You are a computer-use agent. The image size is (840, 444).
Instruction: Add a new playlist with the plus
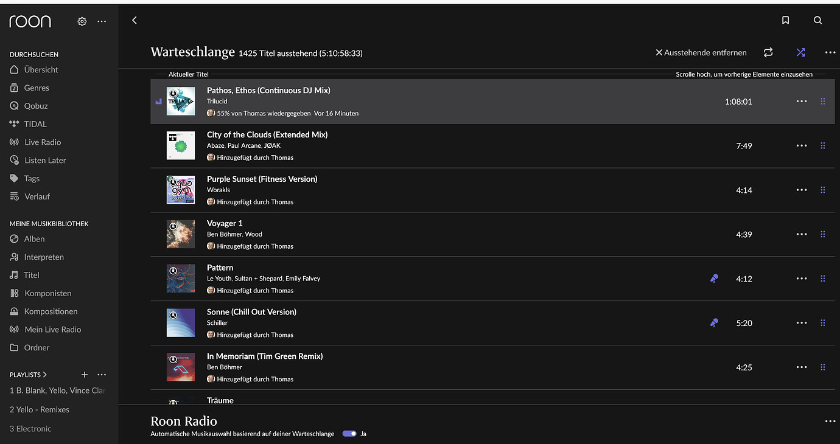85,375
